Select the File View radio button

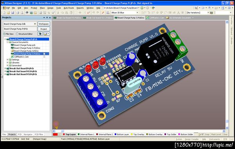pos(4,34)
